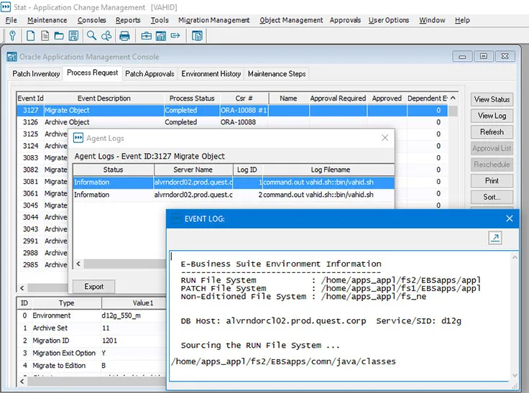Switch to the Process Request tab
The height and width of the screenshot is (393, 529).
[93, 73]
